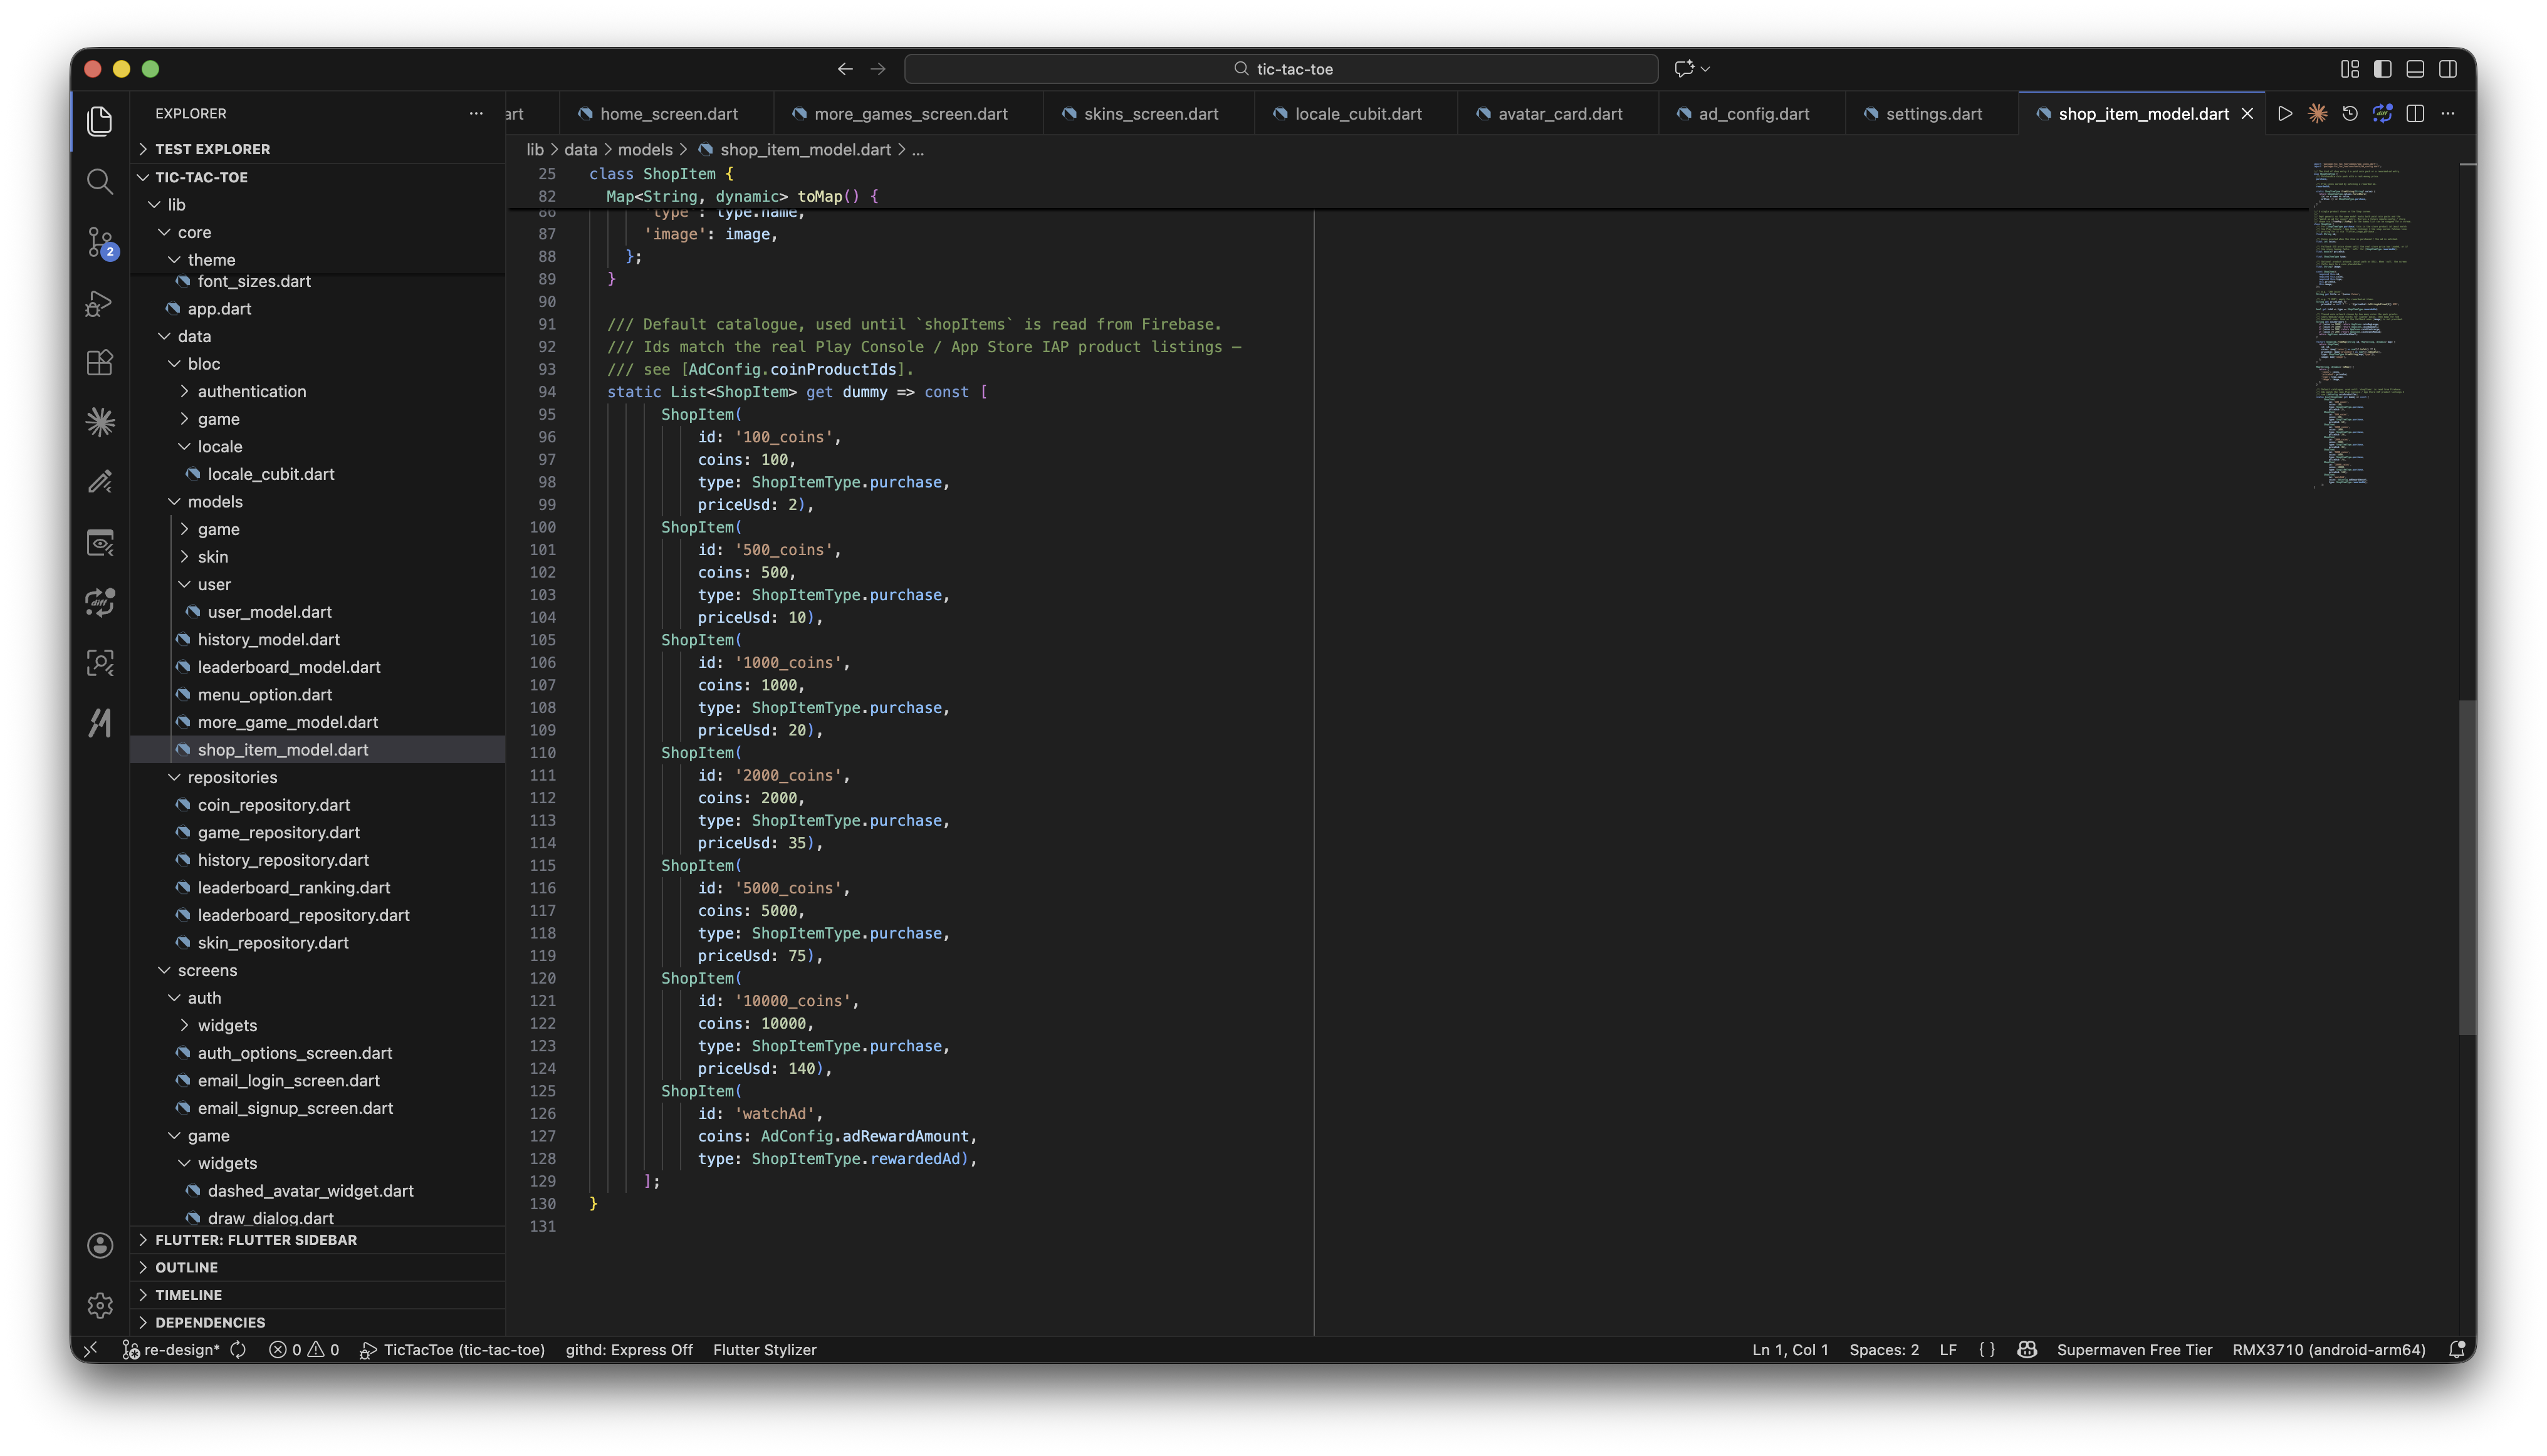This screenshot has height=1456, width=2547.
Task: Expand the TEST EXPLORER section
Action: (x=318, y=149)
